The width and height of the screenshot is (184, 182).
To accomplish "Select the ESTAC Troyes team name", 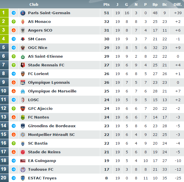I will point(42,178).
